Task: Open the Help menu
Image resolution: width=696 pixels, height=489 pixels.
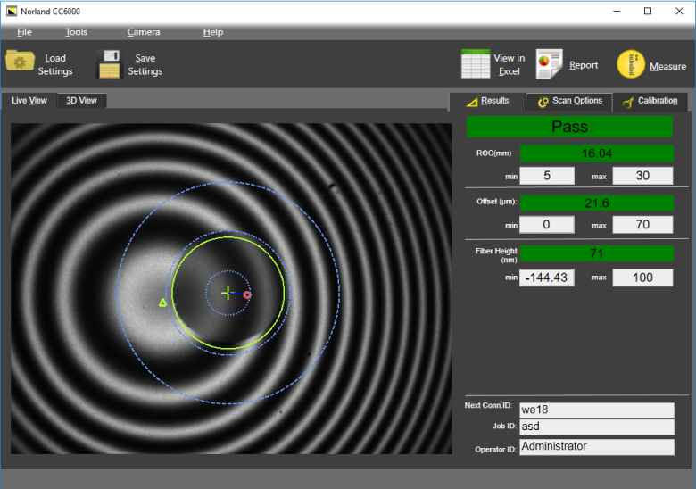Action: (x=213, y=32)
